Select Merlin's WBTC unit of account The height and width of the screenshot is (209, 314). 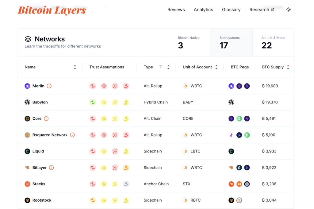pyautogui.click(x=193, y=86)
